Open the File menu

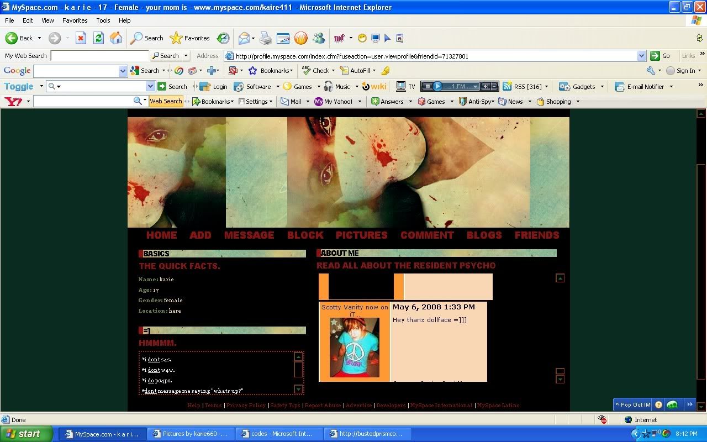pos(9,20)
